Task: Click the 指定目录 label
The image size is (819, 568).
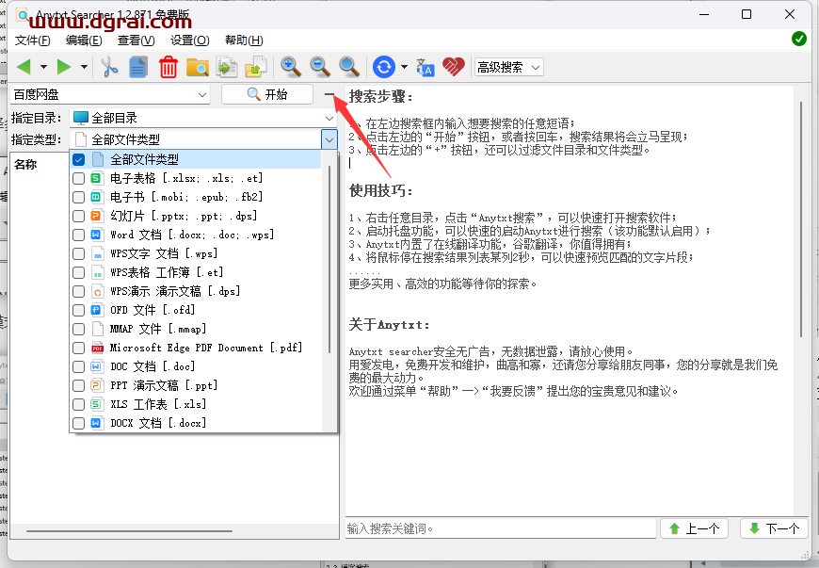Action: (37, 118)
